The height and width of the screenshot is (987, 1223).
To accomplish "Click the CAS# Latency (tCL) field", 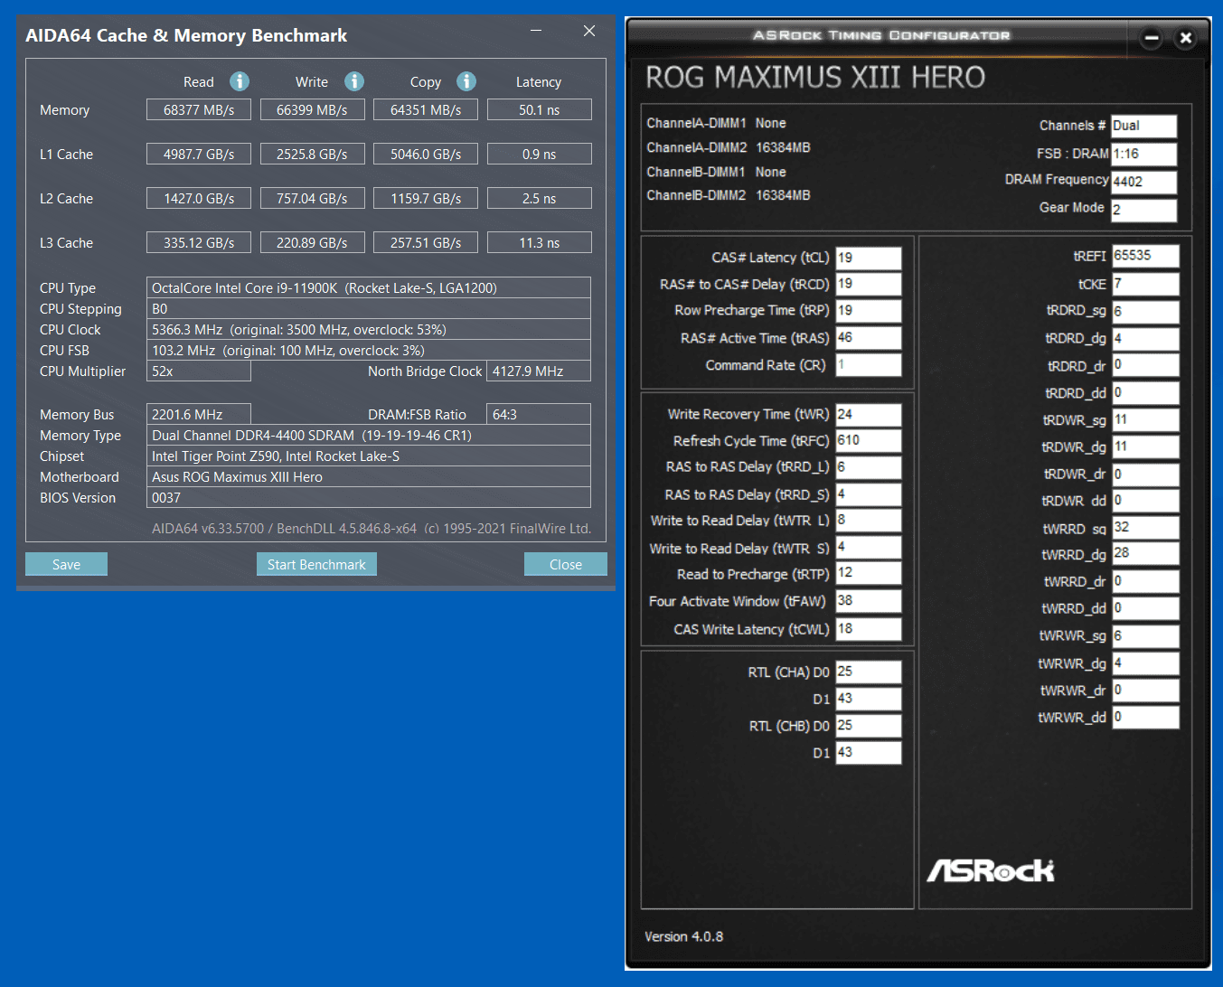I will 869,258.
